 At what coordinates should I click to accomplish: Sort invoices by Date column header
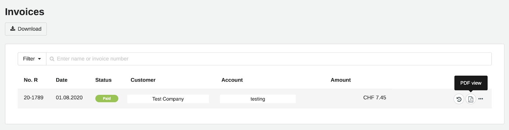click(61, 80)
